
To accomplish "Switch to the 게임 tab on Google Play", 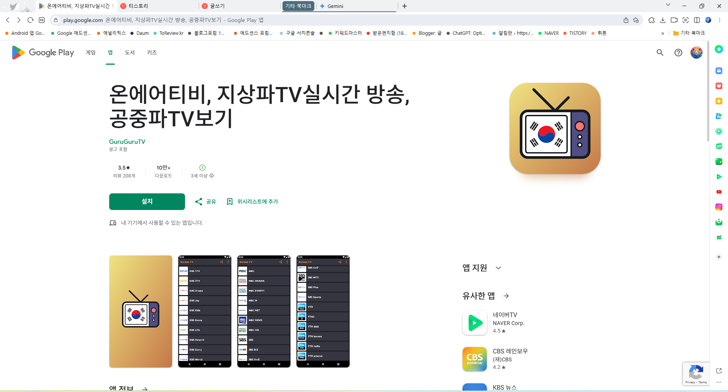I will 91,53.
